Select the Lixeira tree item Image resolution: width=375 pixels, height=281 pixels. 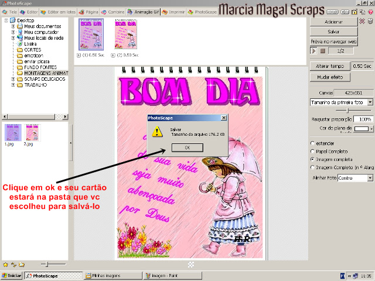click(x=30, y=44)
